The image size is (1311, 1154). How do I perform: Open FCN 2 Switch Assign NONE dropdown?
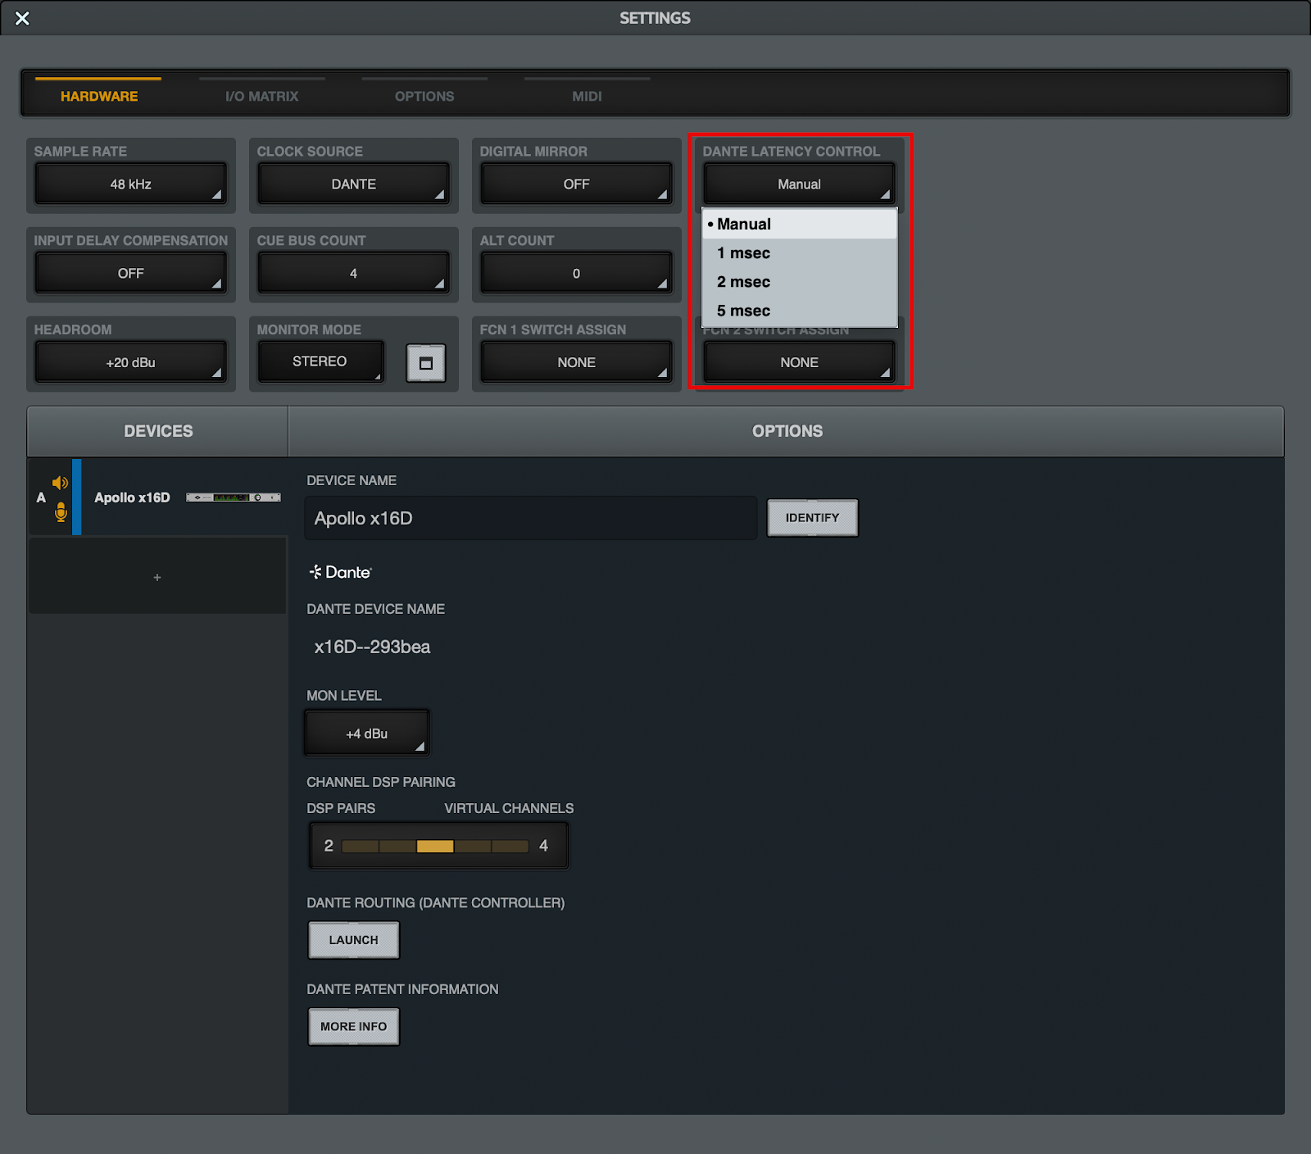(x=800, y=362)
